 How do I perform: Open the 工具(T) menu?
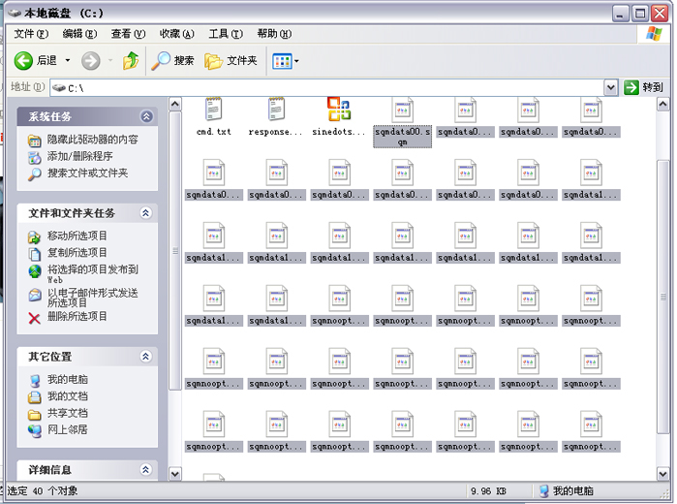[226, 34]
